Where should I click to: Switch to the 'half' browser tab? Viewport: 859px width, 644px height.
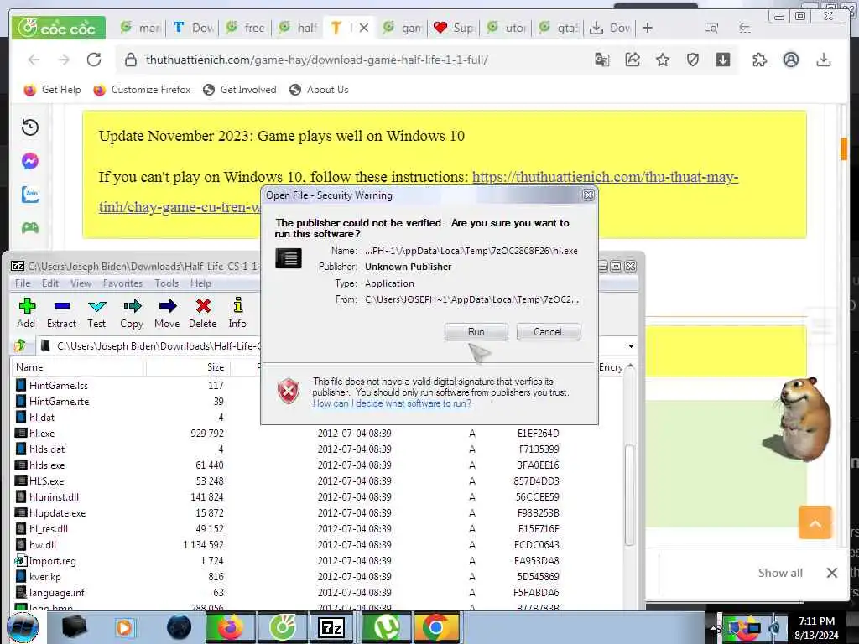pyautogui.click(x=298, y=28)
